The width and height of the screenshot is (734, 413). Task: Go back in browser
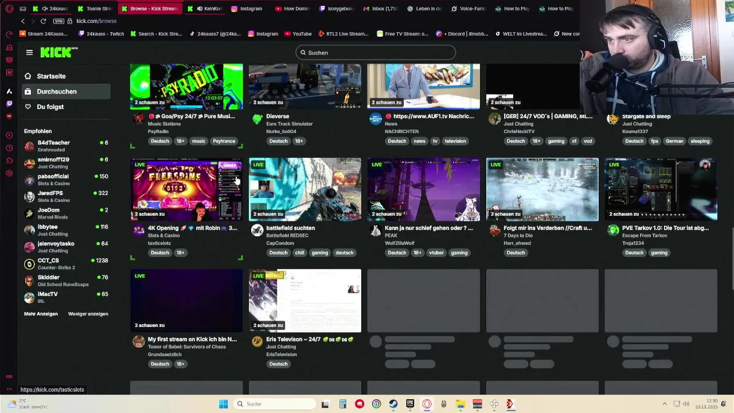[x=22, y=21]
